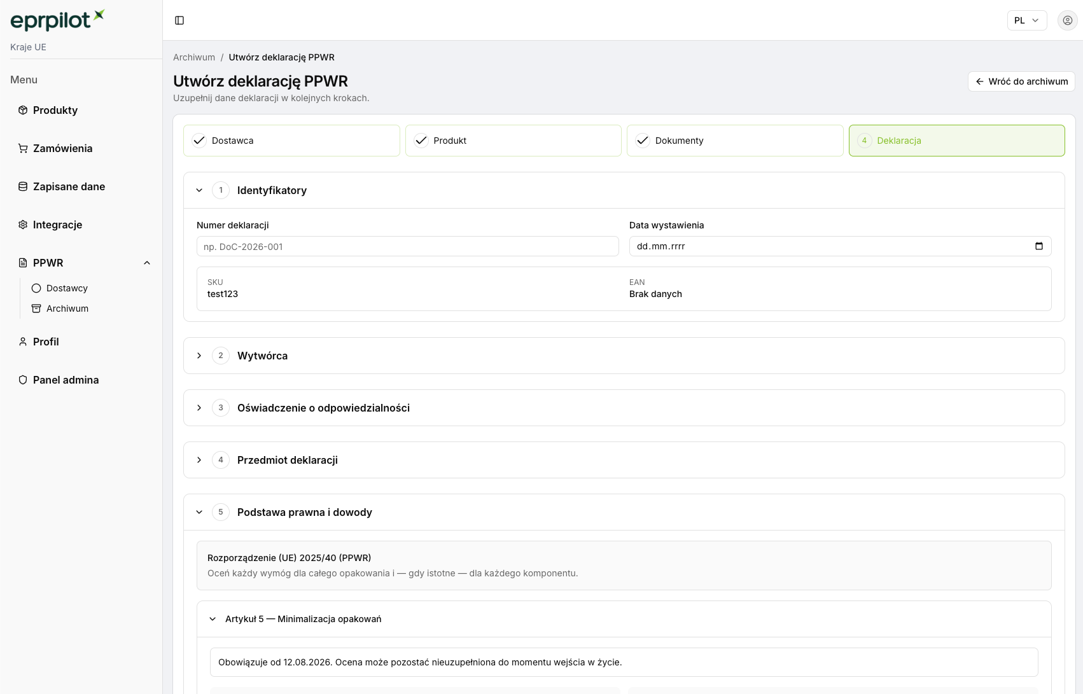Collapse Podstawa prawna i dowody section

click(x=624, y=512)
